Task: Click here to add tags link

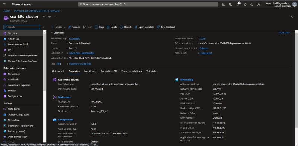Action: [80, 64]
